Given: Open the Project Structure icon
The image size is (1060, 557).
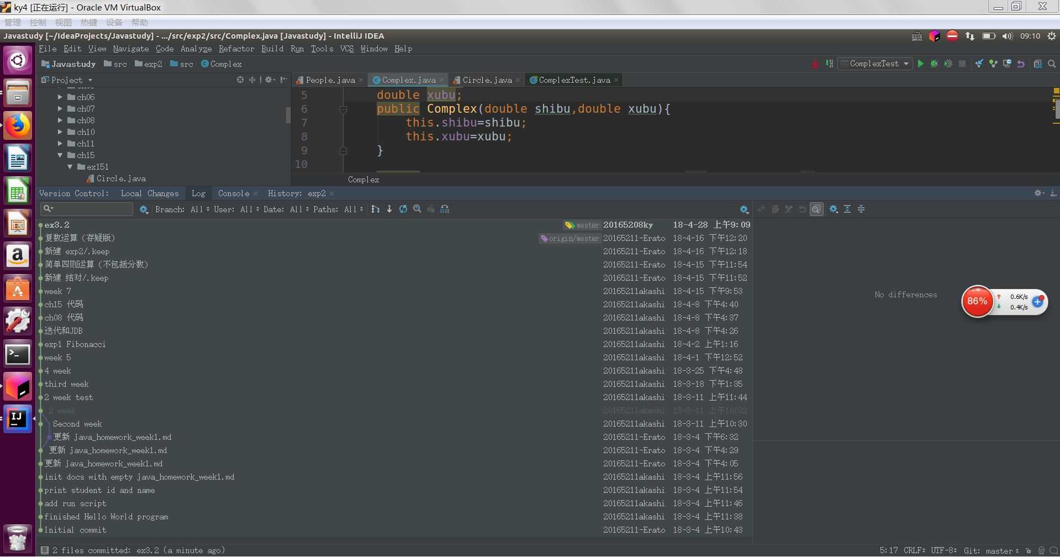Looking at the screenshot, I should [1038, 64].
